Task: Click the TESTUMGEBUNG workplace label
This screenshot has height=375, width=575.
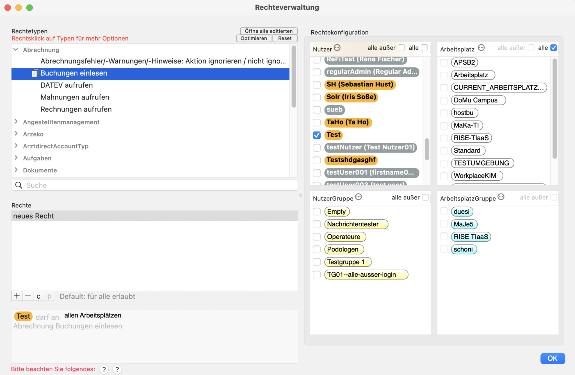Action: pyautogui.click(x=482, y=163)
